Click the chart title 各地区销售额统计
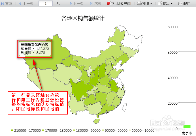 tap(83, 18)
